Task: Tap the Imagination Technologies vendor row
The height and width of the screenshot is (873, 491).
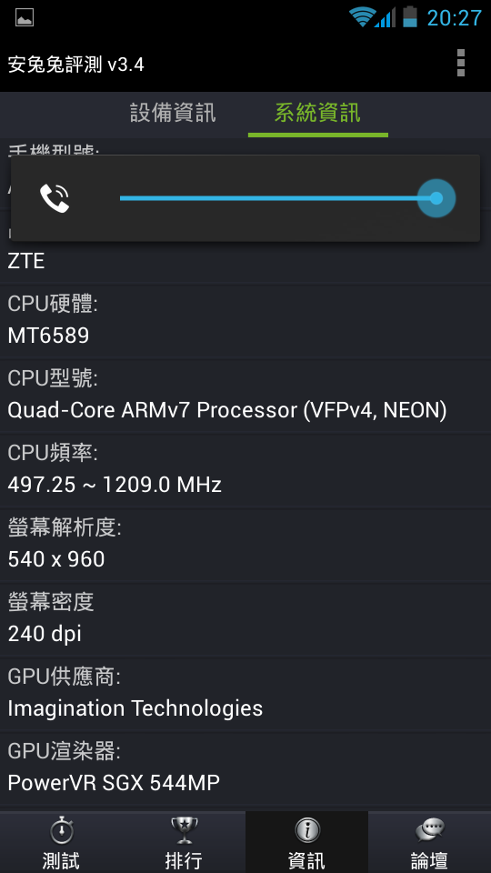Action: pos(245,694)
